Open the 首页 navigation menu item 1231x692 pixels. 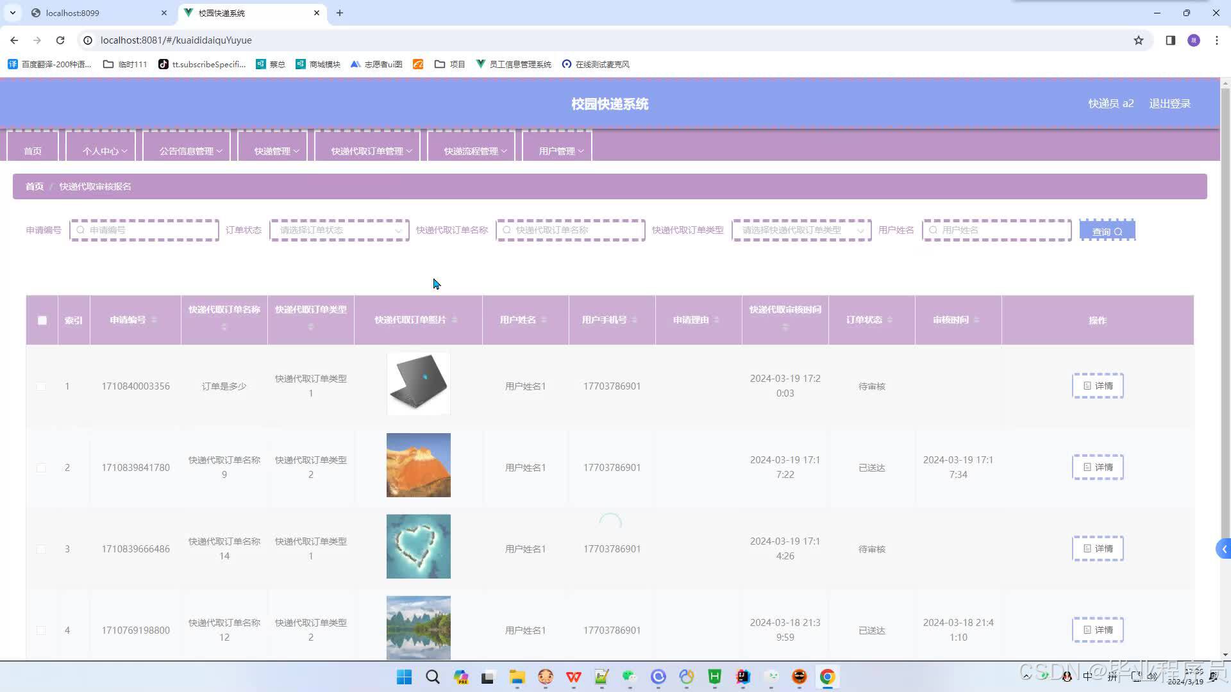point(33,151)
